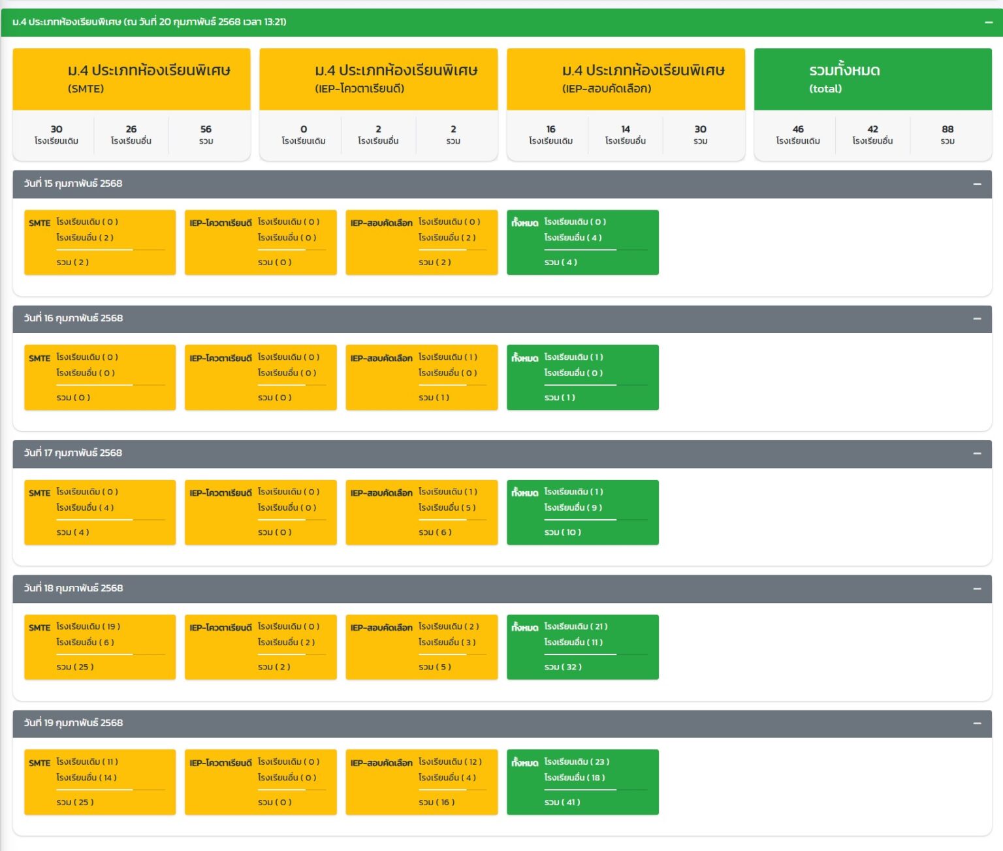
Task: Click the green รวมทั้งหมด (total) card header
Action: [872, 79]
